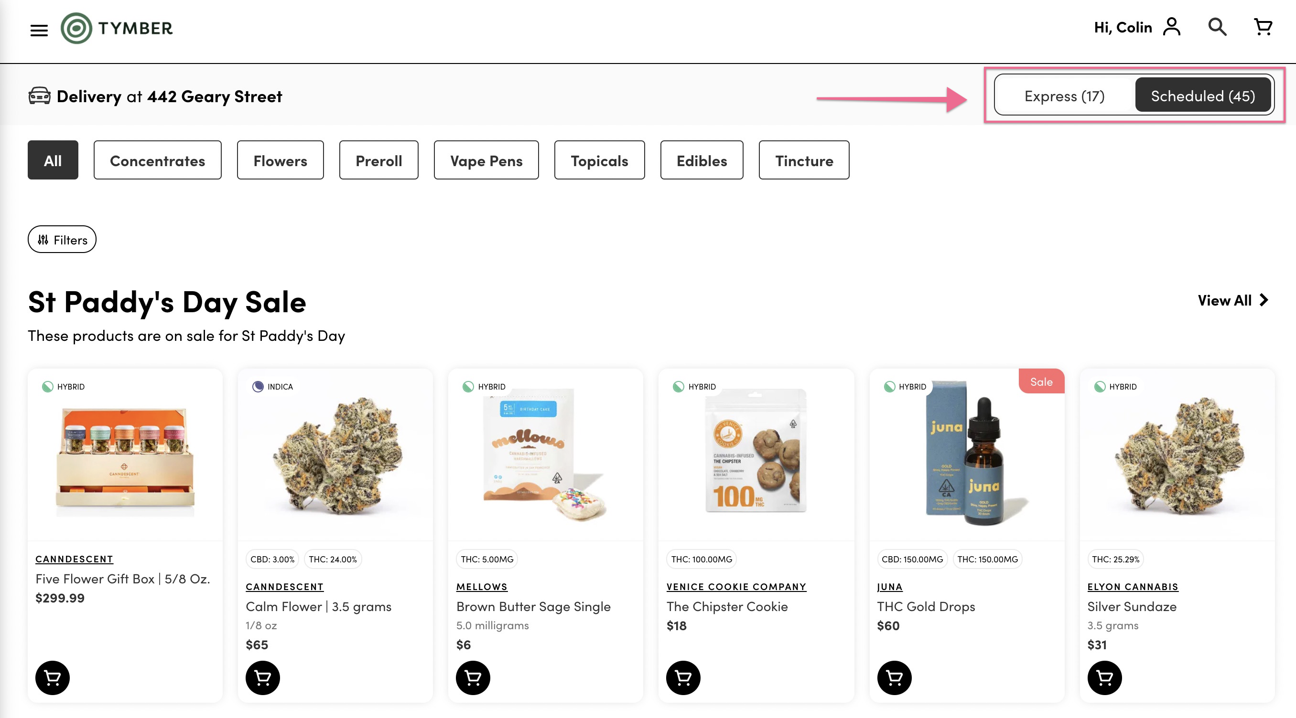Open the Filters panel

pyautogui.click(x=62, y=240)
